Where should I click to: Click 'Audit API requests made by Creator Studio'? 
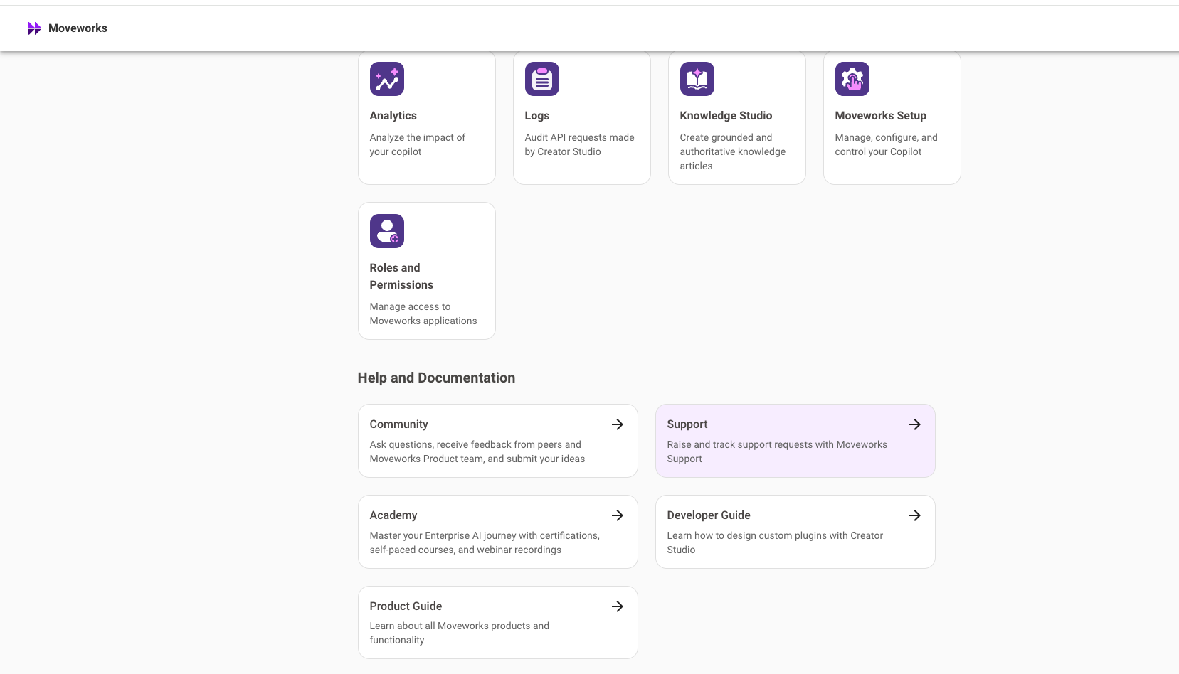point(580,144)
